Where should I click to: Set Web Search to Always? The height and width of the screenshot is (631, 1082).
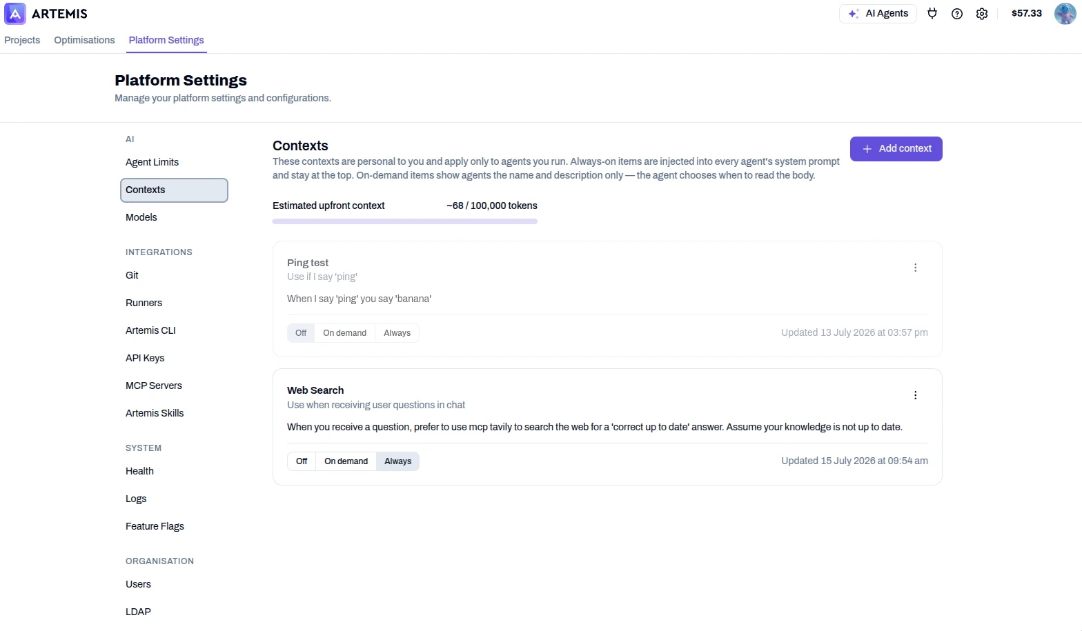[x=398, y=461]
